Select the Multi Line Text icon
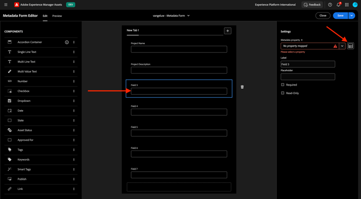 (x=10, y=62)
